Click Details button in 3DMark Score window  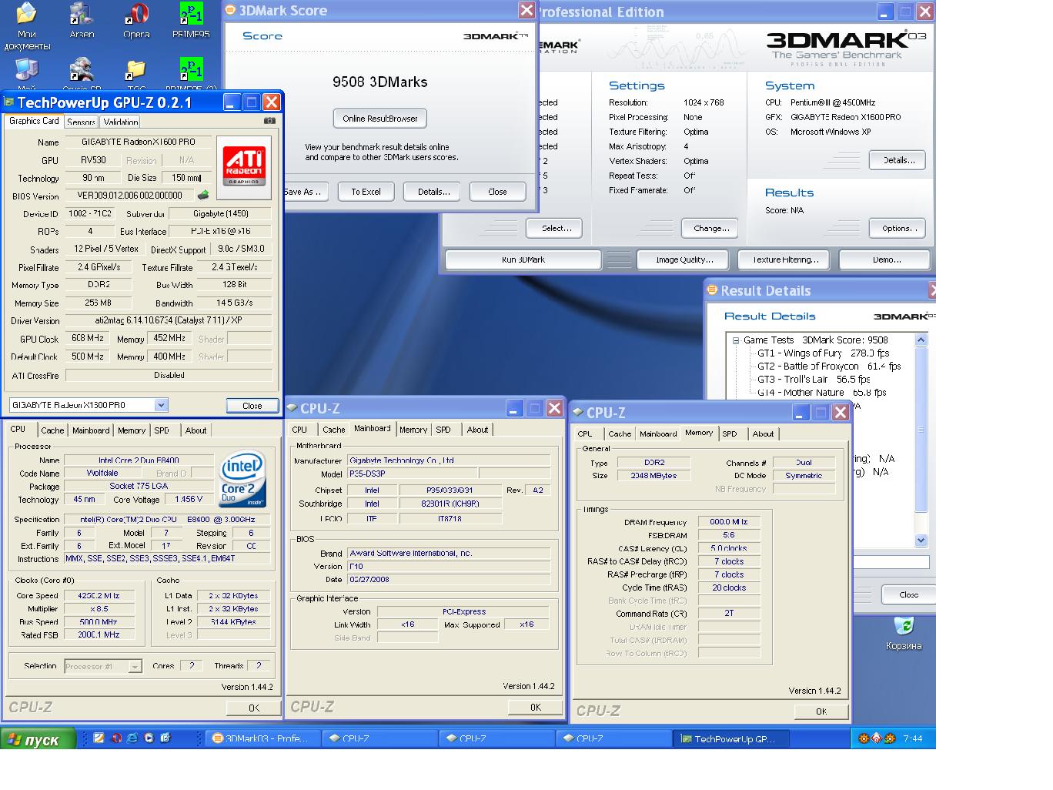tap(433, 192)
